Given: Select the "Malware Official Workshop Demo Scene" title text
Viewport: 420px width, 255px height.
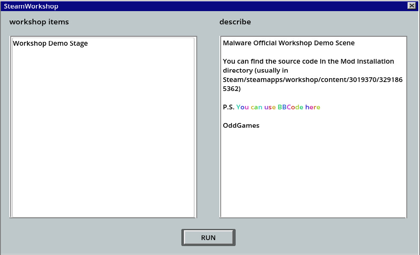Looking at the screenshot, I should tap(290, 43).
